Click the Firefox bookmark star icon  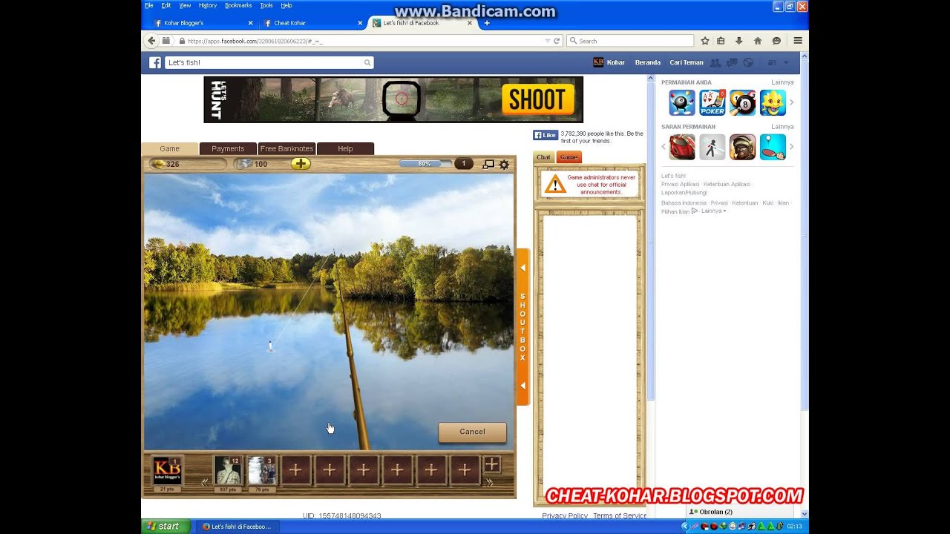pos(705,41)
